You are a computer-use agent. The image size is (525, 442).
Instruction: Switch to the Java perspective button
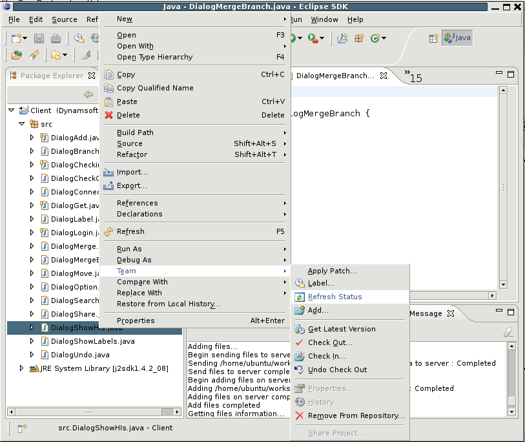tap(457, 38)
